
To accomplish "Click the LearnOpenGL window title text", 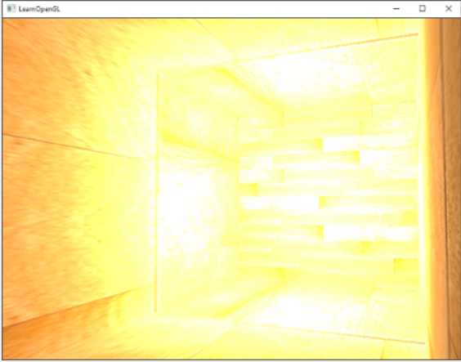I will tap(39, 9).
